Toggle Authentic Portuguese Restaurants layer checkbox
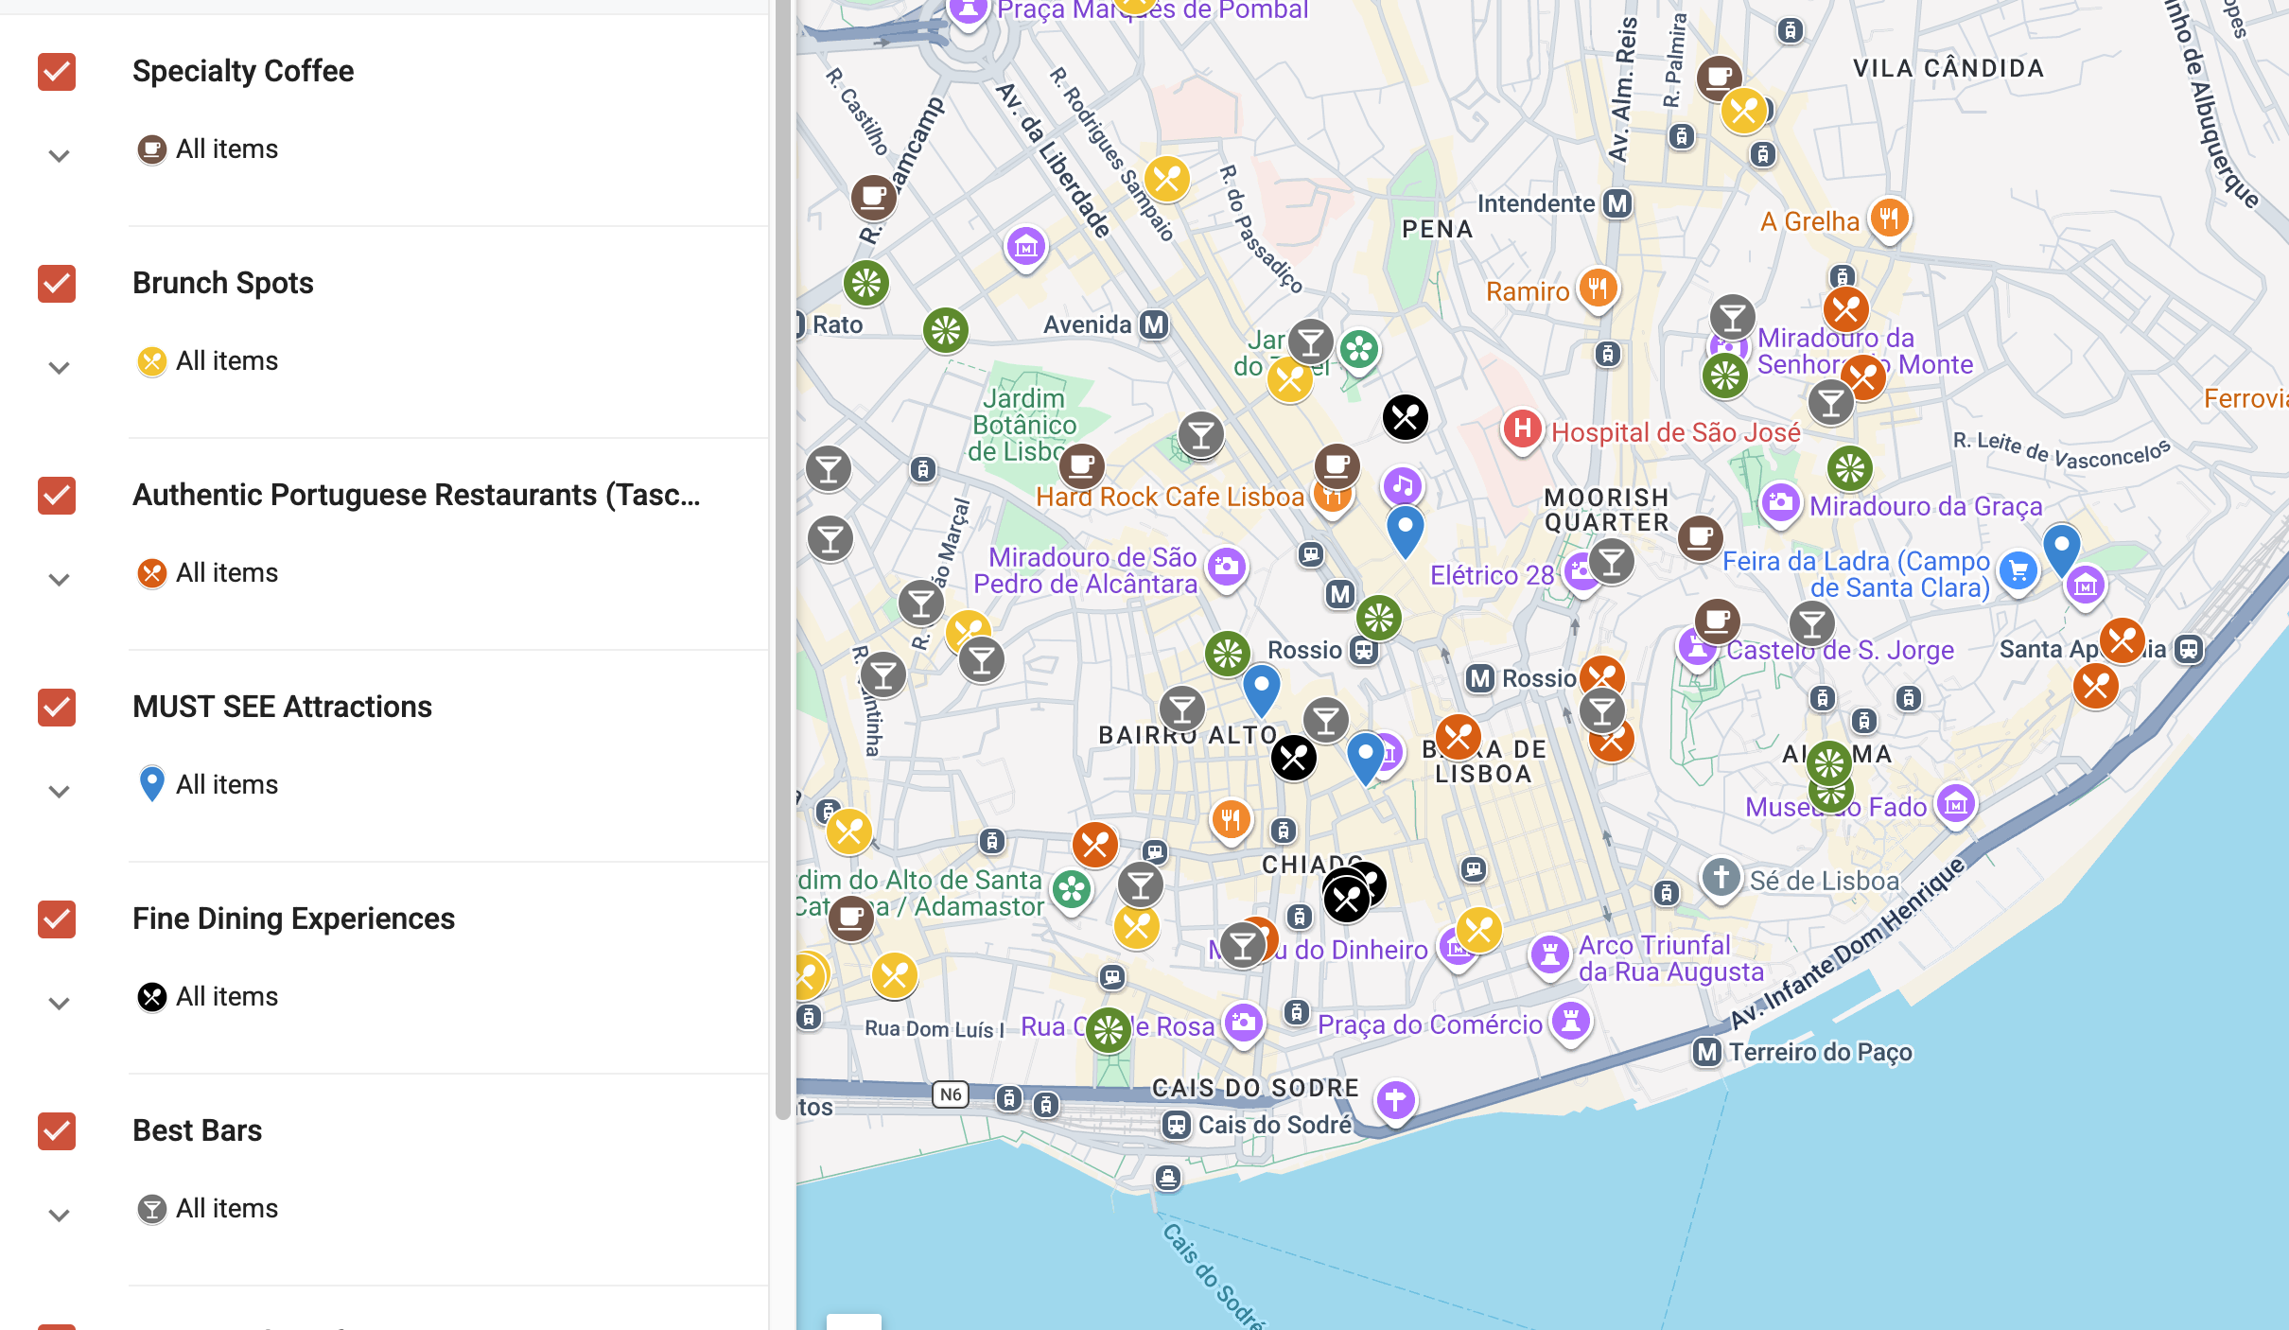2289x1330 pixels. pyautogui.click(x=57, y=496)
